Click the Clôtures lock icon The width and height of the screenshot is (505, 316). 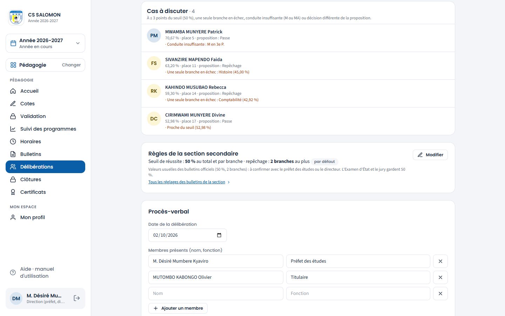[13, 179]
